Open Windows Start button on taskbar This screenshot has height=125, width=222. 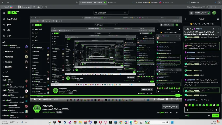pyautogui.click(x=172, y=122)
